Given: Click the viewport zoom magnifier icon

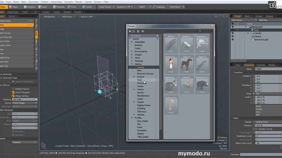Looking at the screenshot, I should pyautogui.click(x=223, y=17).
